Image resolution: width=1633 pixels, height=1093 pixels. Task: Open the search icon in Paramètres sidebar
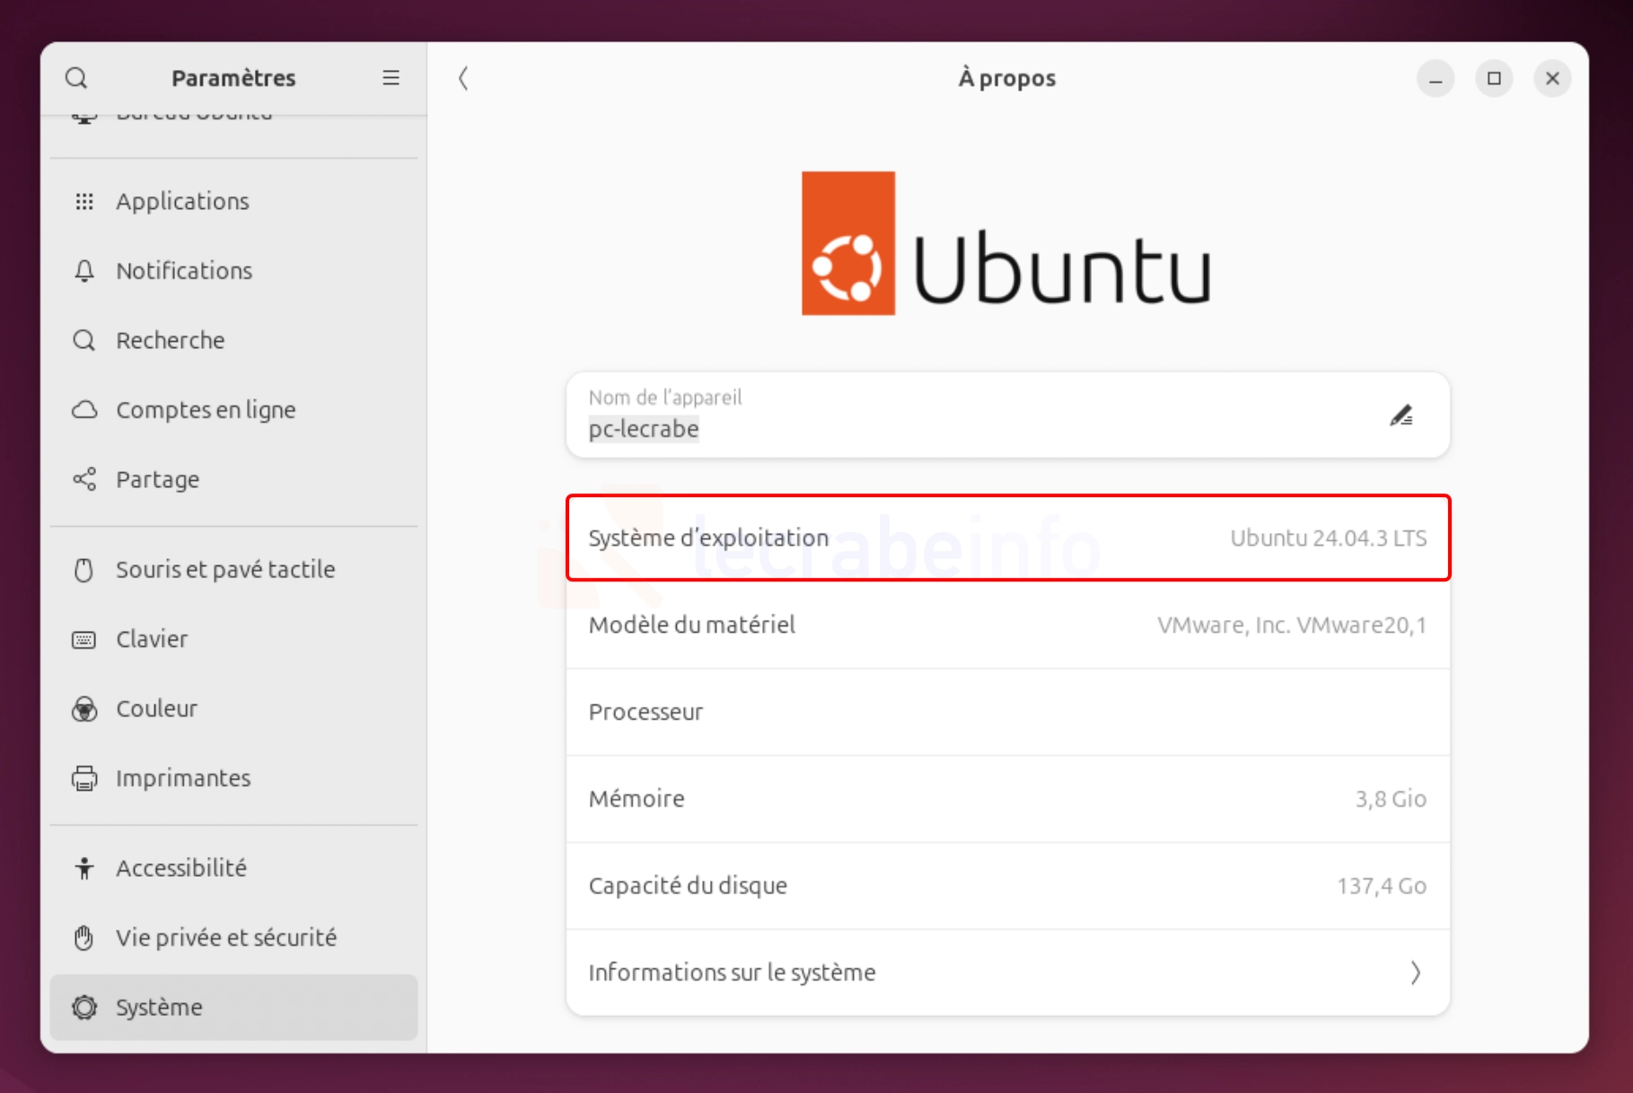pos(77,78)
